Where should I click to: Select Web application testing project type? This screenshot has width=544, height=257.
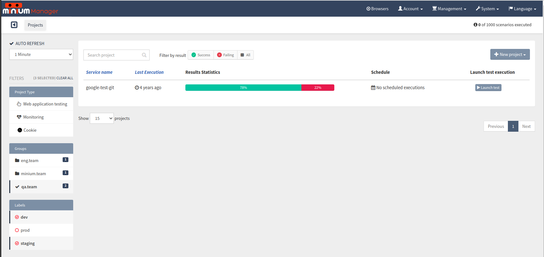[41, 104]
